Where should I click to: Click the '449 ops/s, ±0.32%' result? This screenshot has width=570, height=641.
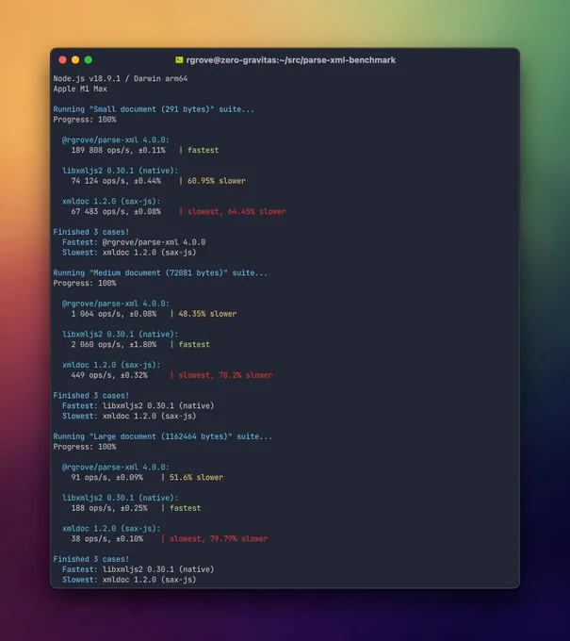[x=109, y=375]
